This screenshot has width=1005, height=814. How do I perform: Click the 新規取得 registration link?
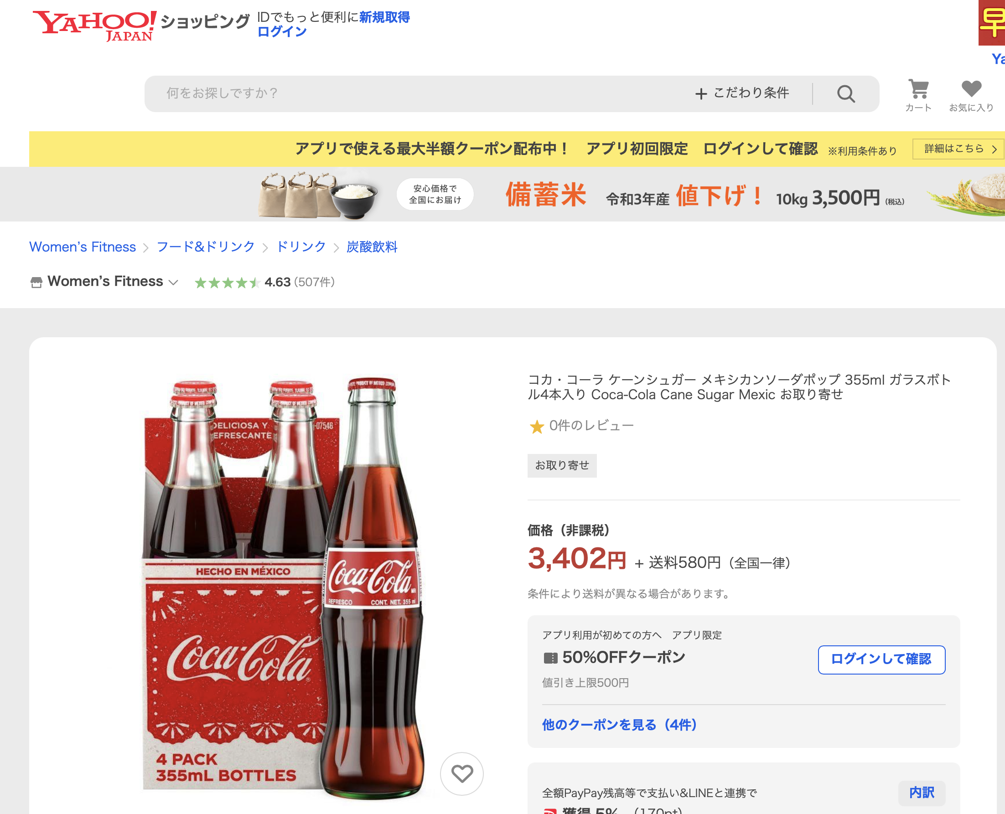coord(384,17)
